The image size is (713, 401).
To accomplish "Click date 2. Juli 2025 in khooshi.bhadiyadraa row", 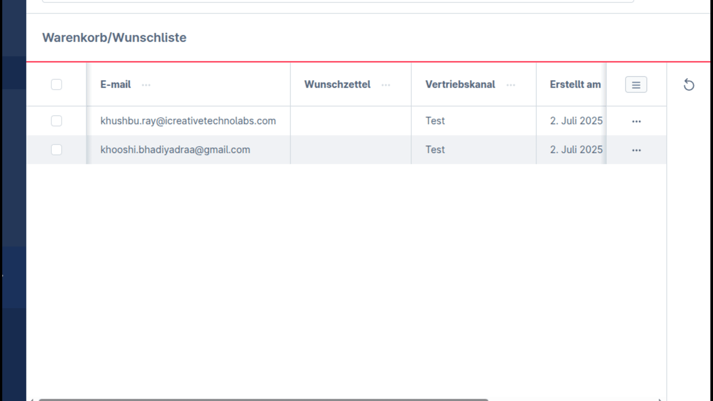I will point(576,150).
